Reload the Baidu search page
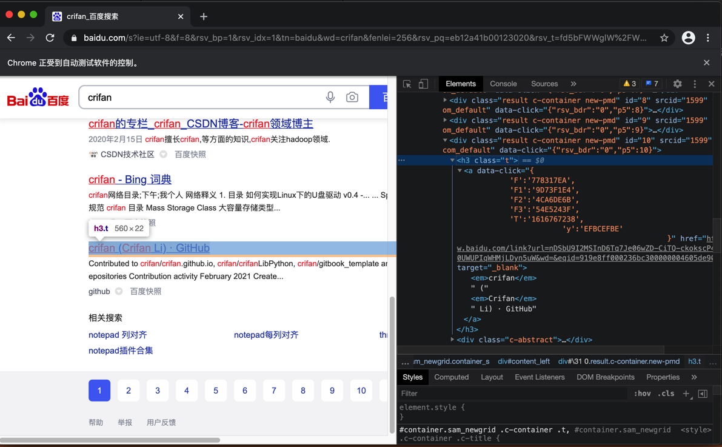This screenshot has height=447, width=722. [50, 38]
